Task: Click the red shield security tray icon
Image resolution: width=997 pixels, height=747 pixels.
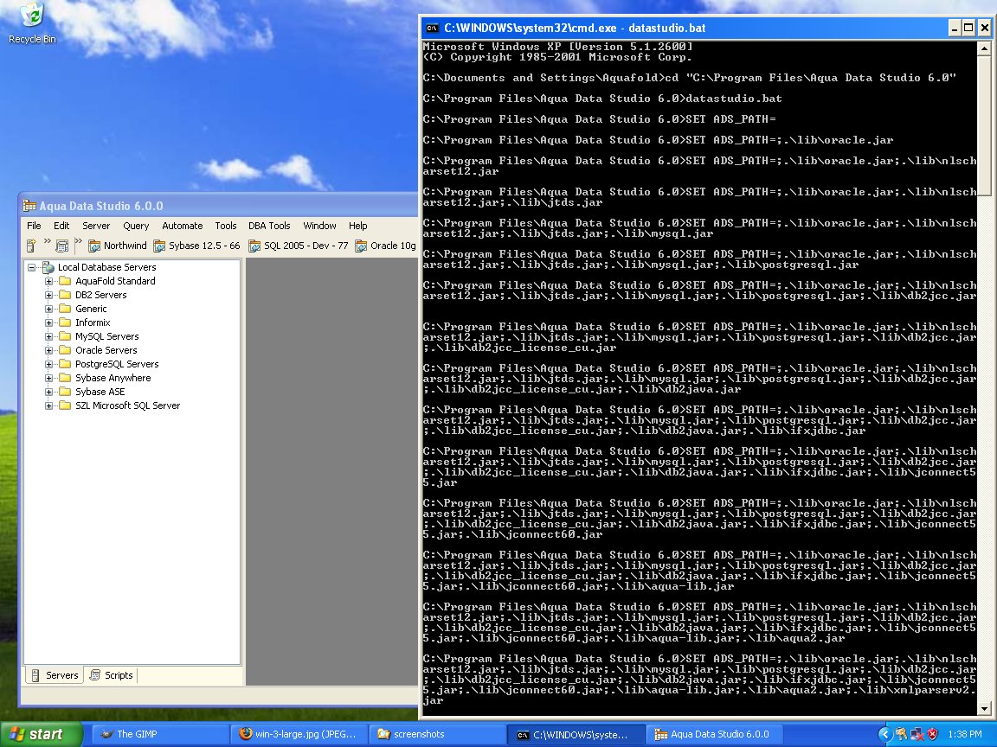Action: click(933, 734)
